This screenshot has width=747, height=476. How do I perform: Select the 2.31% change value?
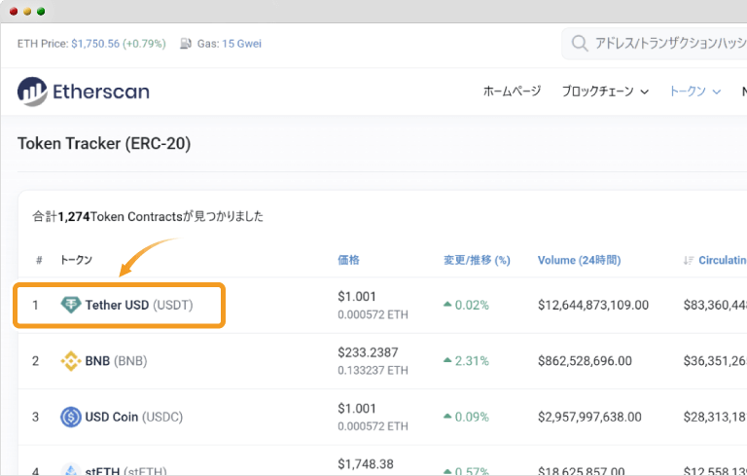(472, 361)
